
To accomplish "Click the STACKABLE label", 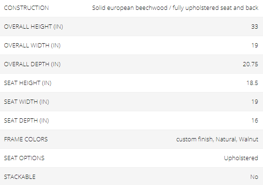I will pyautogui.click(x=20, y=177).
